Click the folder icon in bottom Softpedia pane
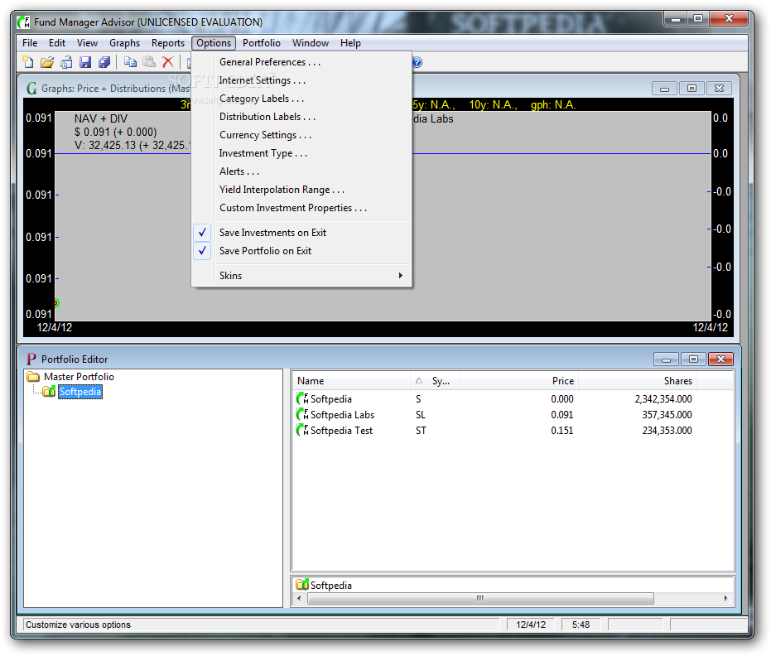The width and height of the screenshot is (771, 656). pos(302,585)
